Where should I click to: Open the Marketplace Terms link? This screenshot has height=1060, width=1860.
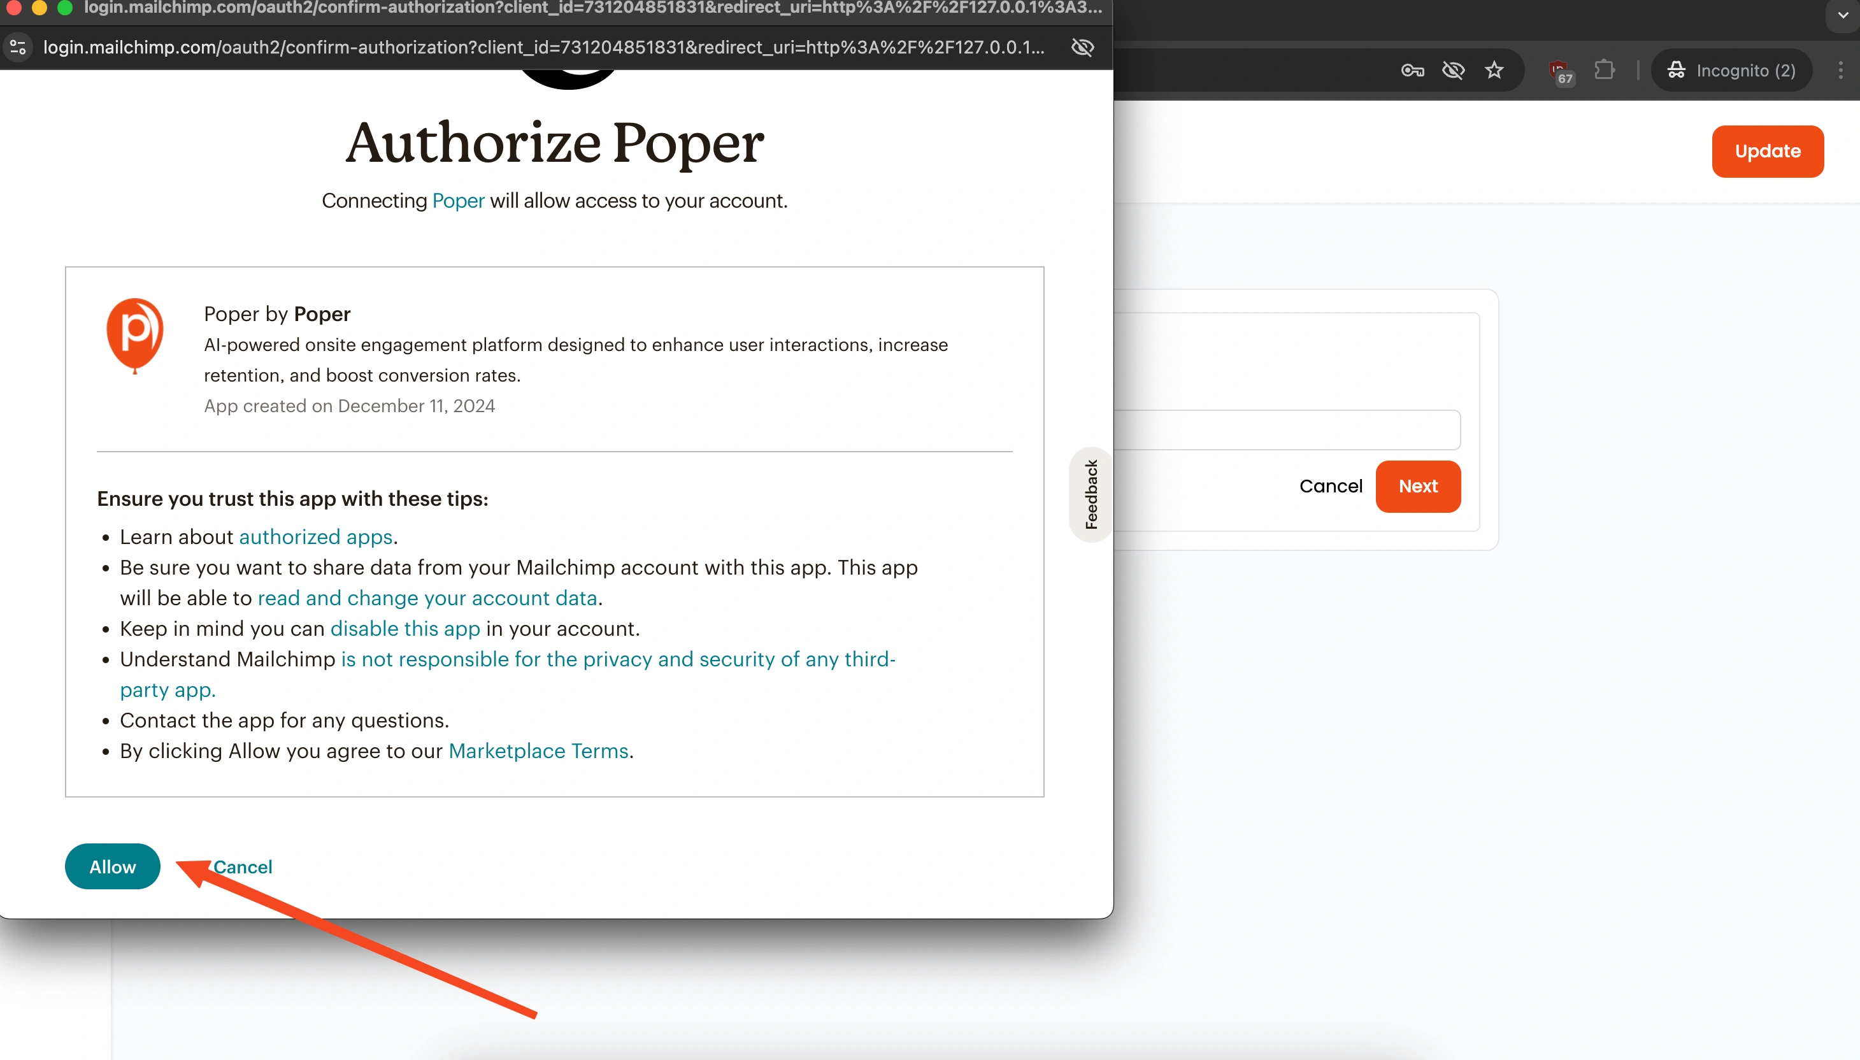[x=538, y=750]
